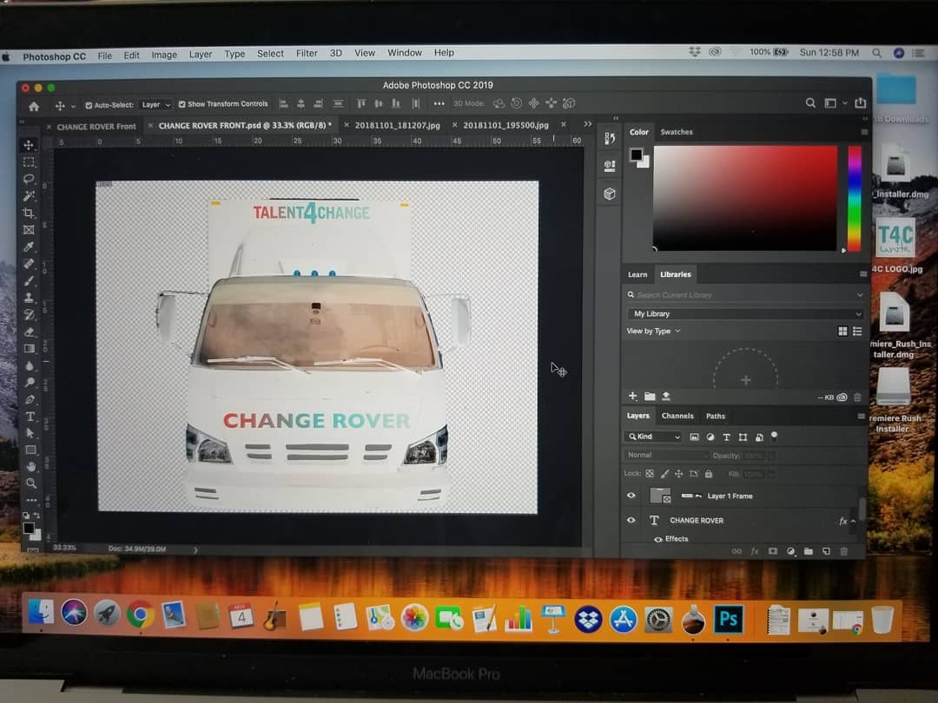Select the History Brush tool
Screen dimensions: 938x703
[x=29, y=314]
